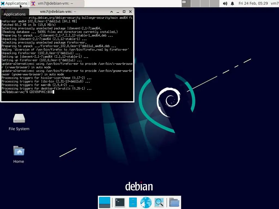Click 'Processing triggers for hicolor-icon-theme' line
Screen dimensions: 279x209
pyautogui.click(x=47, y=78)
